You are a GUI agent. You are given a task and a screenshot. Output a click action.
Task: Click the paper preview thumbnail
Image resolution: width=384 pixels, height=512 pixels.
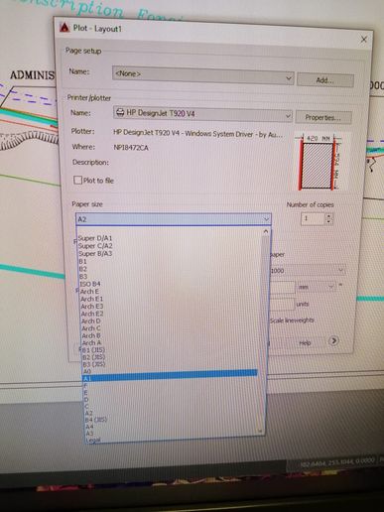click(318, 163)
